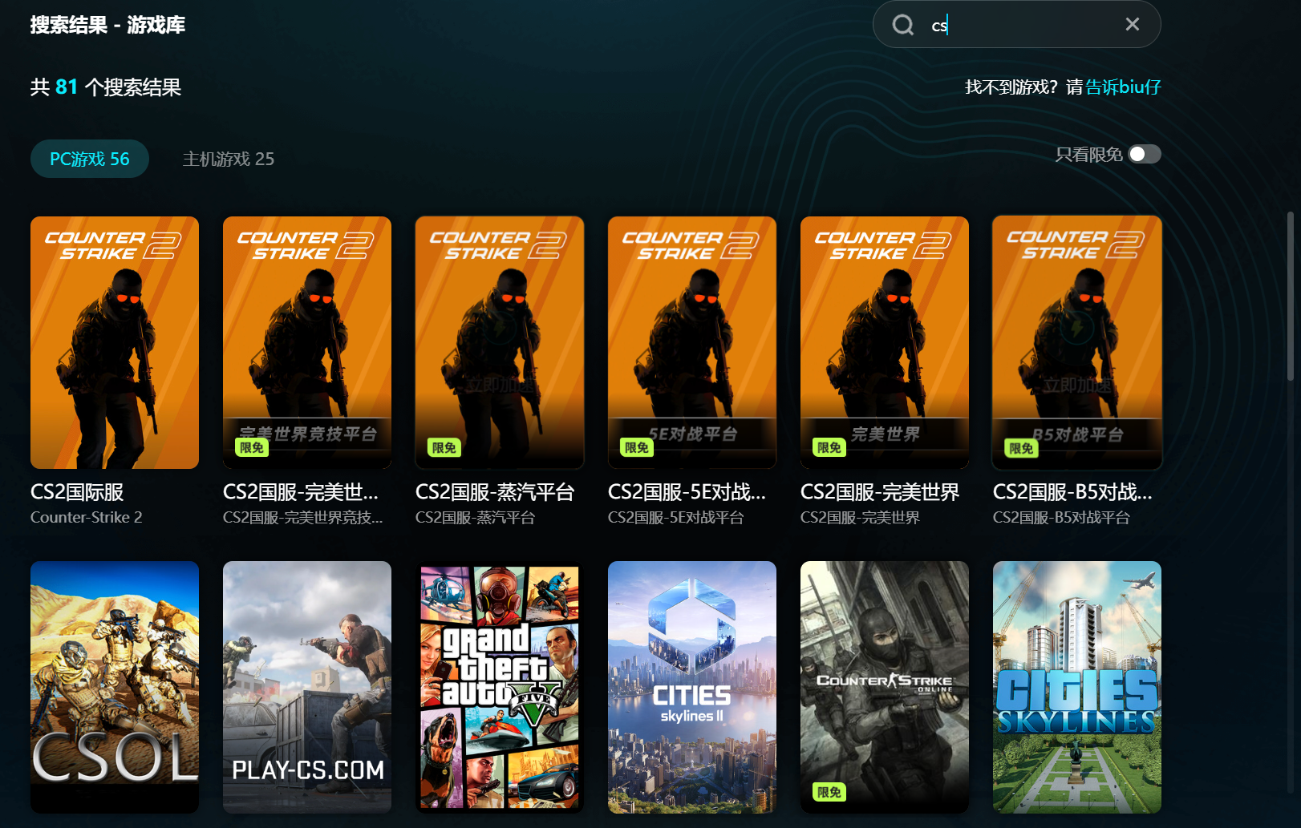This screenshot has width=1301, height=828.
Task: Click 限免 badge on 5E对战平台 card
Action: tap(637, 448)
